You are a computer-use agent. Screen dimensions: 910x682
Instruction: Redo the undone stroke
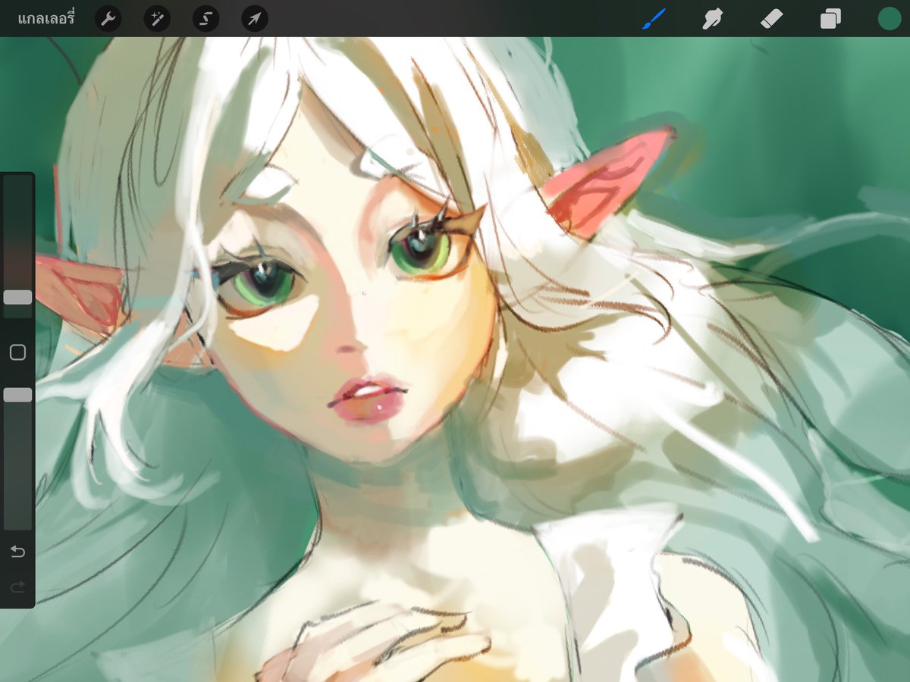pos(17,586)
